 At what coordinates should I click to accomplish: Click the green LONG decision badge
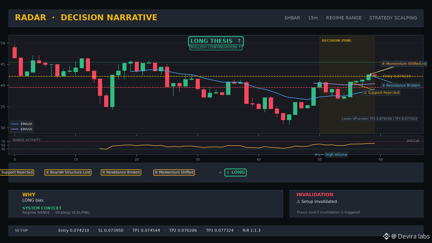[x=236, y=172]
